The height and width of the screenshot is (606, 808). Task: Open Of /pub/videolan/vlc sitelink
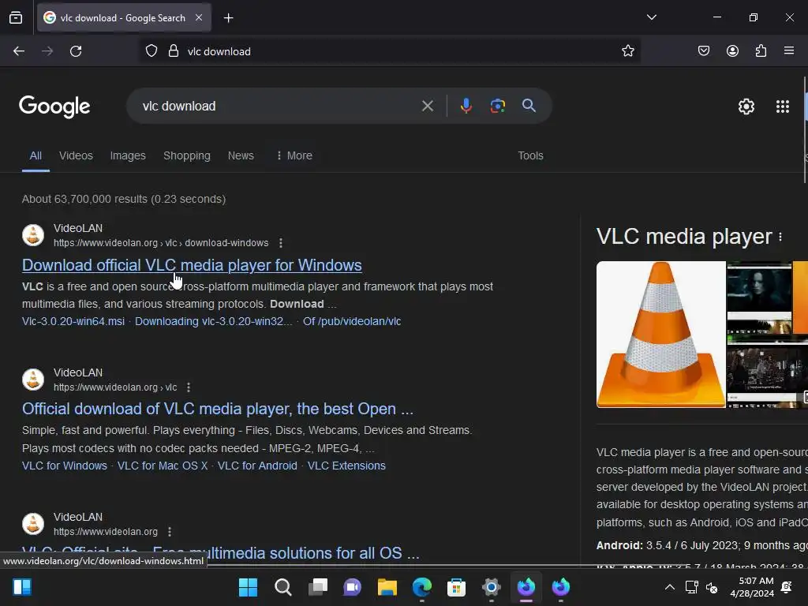352,321
